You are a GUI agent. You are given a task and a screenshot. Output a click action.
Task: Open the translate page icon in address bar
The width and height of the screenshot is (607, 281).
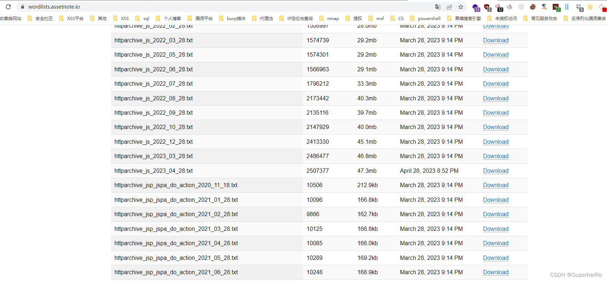(x=438, y=7)
